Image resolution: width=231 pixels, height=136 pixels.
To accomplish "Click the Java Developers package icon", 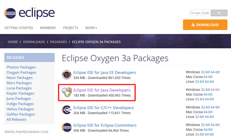I will [x=67, y=93].
